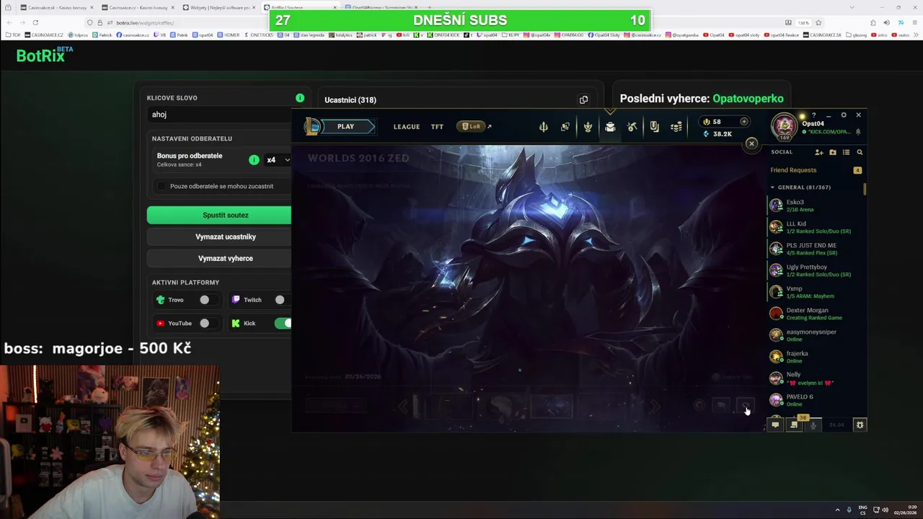Select friend LLL Kid
The width and height of the screenshot is (923, 519).
coord(816,227)
